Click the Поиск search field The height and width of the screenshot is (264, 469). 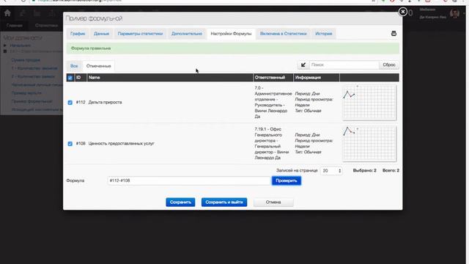pyautogui.click(x=344, y=65)
